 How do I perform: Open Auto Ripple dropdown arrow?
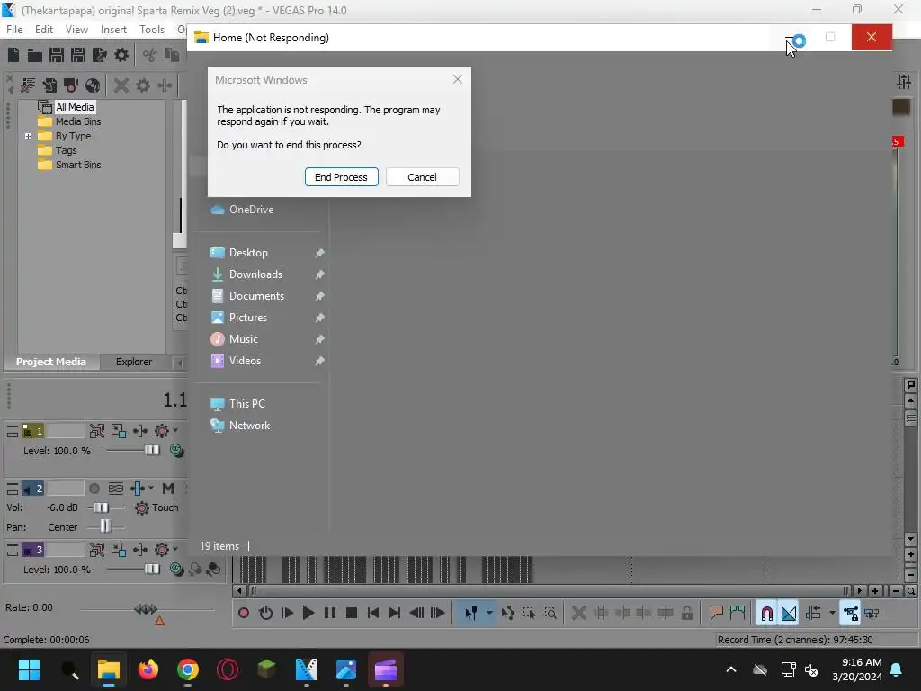832,613
